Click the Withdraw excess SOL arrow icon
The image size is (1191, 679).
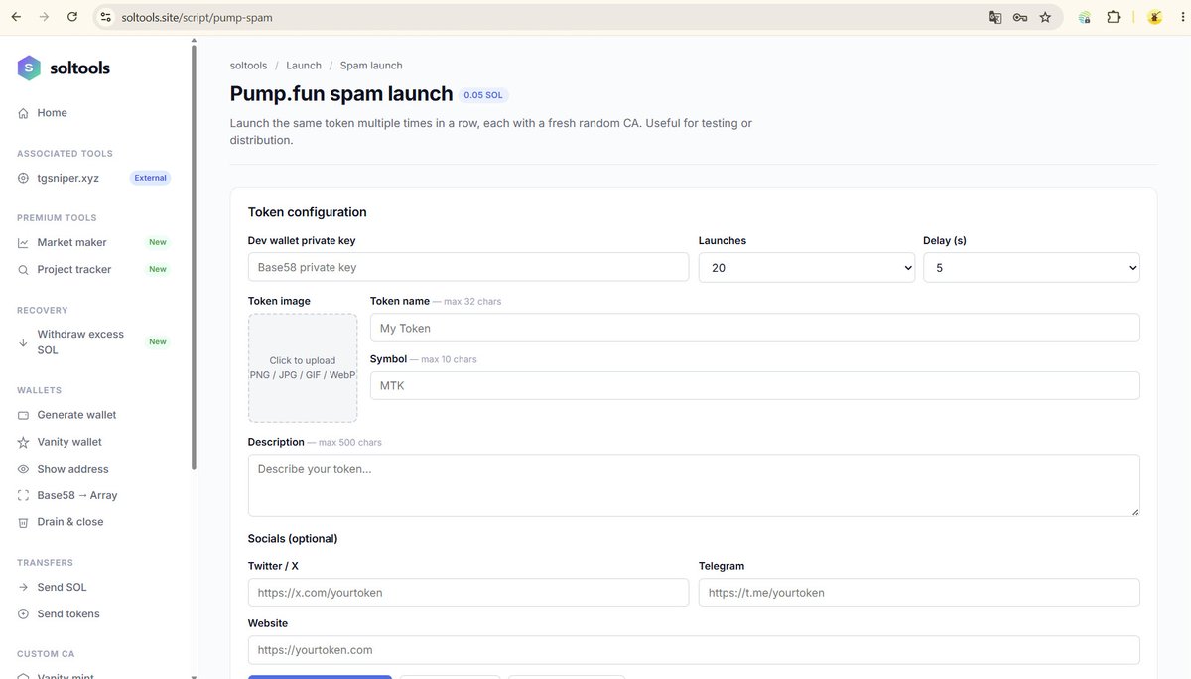(23, 342)
